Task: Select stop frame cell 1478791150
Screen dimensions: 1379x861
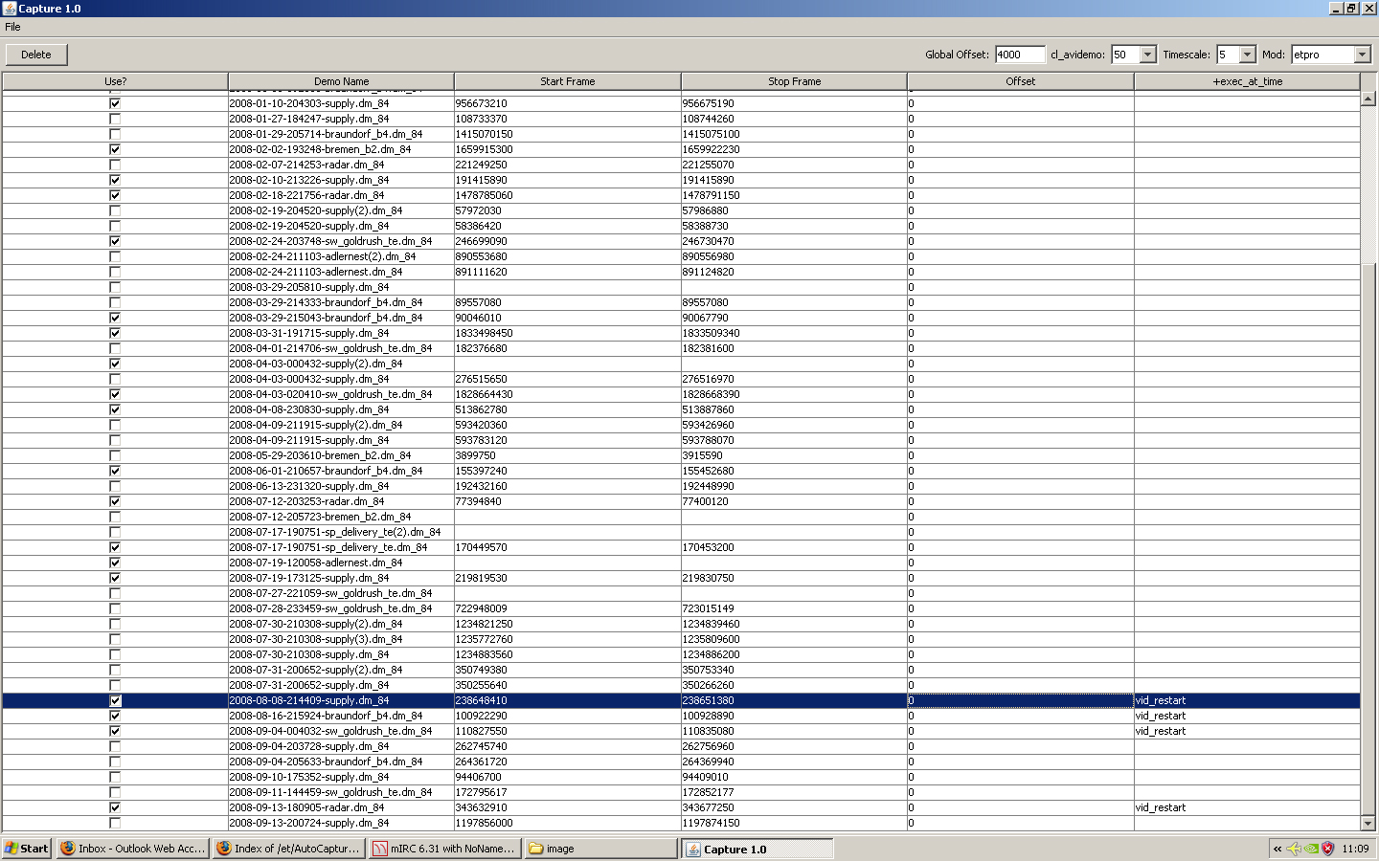Action: click(794, 195)
